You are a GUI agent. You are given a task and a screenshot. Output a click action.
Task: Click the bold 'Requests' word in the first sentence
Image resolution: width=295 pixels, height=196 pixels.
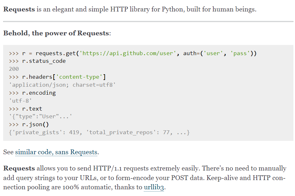pyautogui.click(x=19, y=9)
